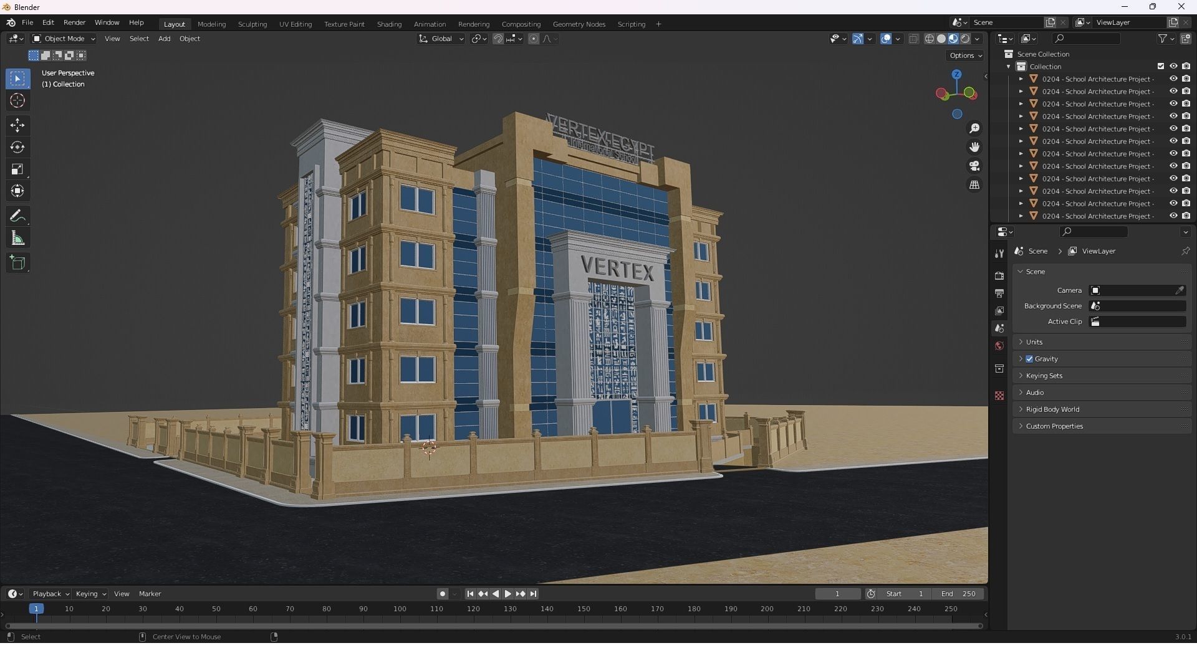The height and width of the screenshot is (648, 1197).
Task: Open the Render properties tab
Action: [999, 275]
